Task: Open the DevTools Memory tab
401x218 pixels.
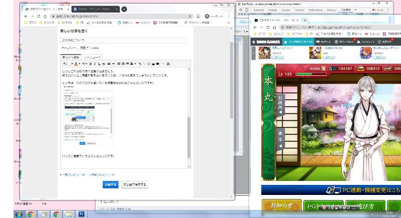Action: click(x=331, y=10)
